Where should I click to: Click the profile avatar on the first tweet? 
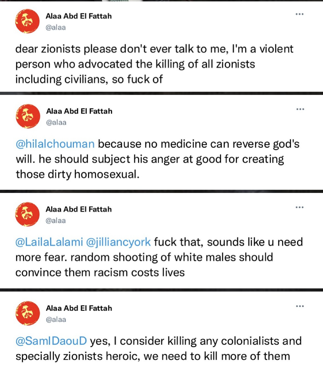point(27,21)
